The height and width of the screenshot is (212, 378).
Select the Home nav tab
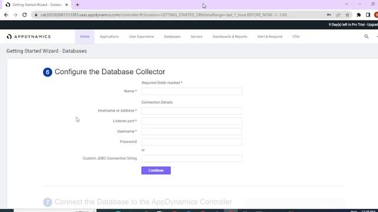click(x=84, y=37)
